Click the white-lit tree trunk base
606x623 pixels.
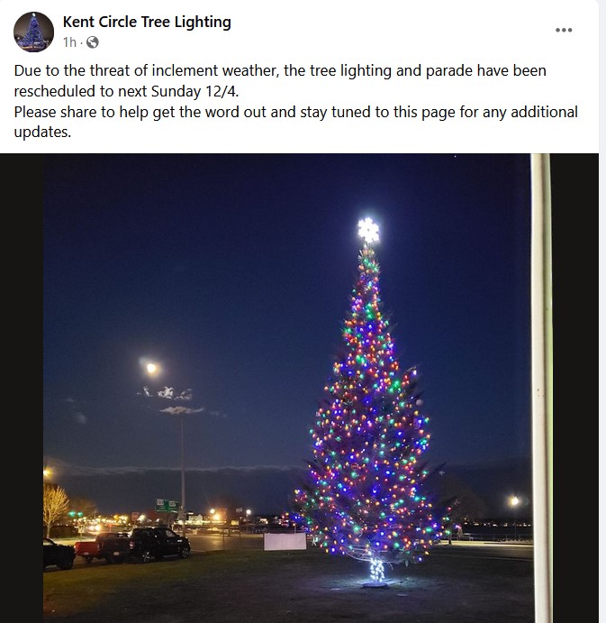coord(376,570)
